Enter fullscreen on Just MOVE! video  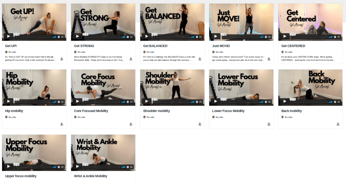pyautogui.click(x=269, y=37)
